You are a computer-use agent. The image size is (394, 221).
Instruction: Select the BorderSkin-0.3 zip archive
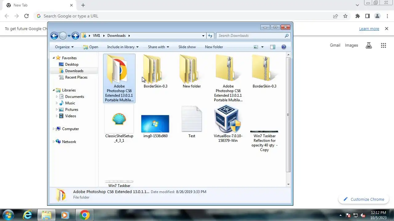[264, 72]
